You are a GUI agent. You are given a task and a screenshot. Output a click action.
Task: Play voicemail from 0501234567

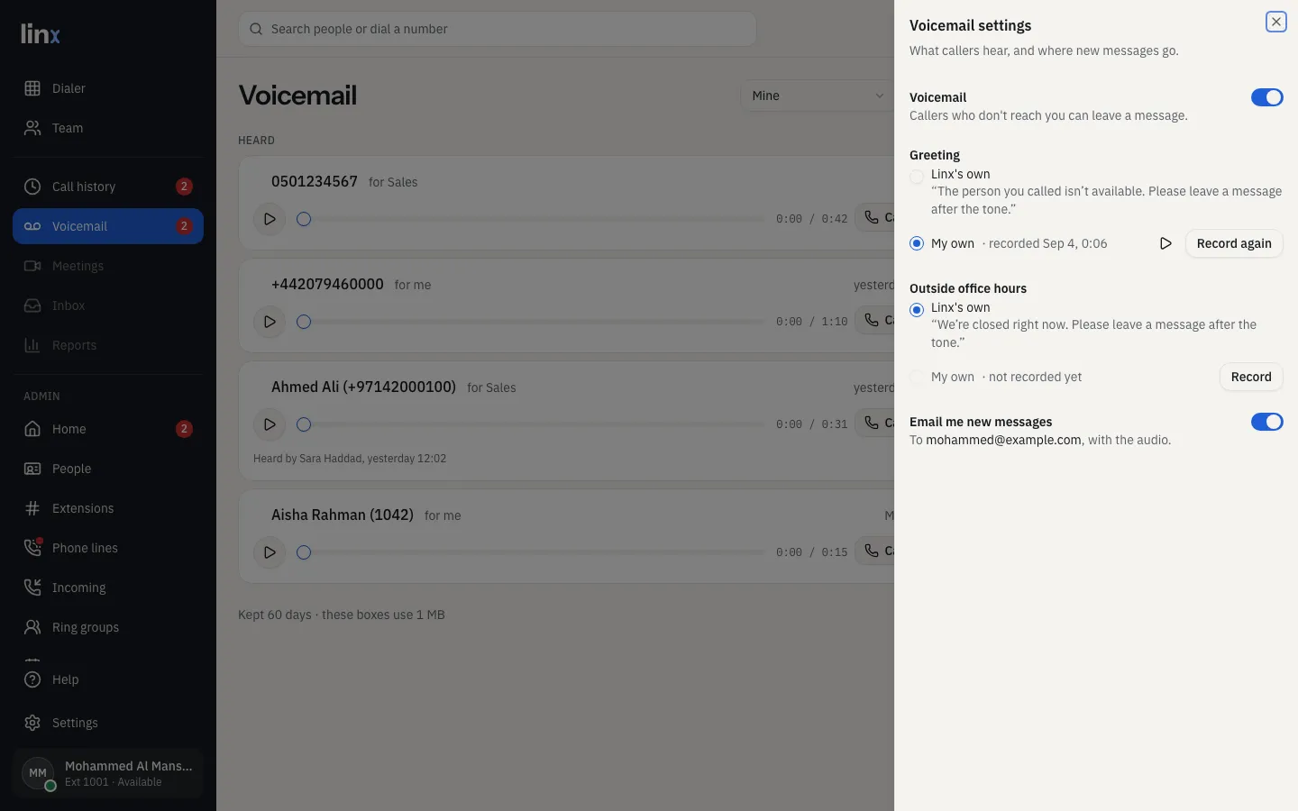pos(270,219)
